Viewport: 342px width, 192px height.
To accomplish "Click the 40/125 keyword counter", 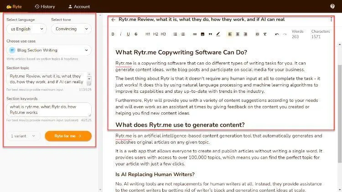I will pyautogui.click(x=86, y=120).
